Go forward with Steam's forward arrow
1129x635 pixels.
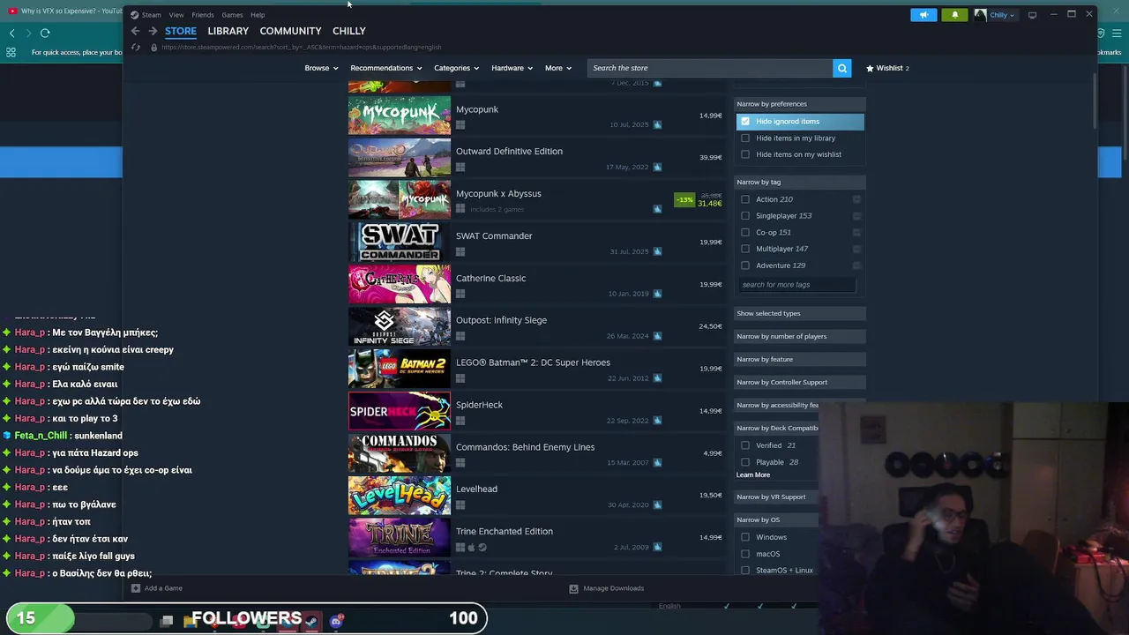click(x=153, y=31)
